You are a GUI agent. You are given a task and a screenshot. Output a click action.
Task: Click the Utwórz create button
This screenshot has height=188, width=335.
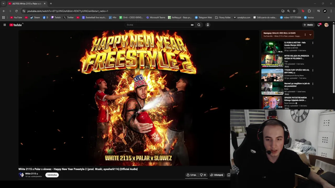308,25
